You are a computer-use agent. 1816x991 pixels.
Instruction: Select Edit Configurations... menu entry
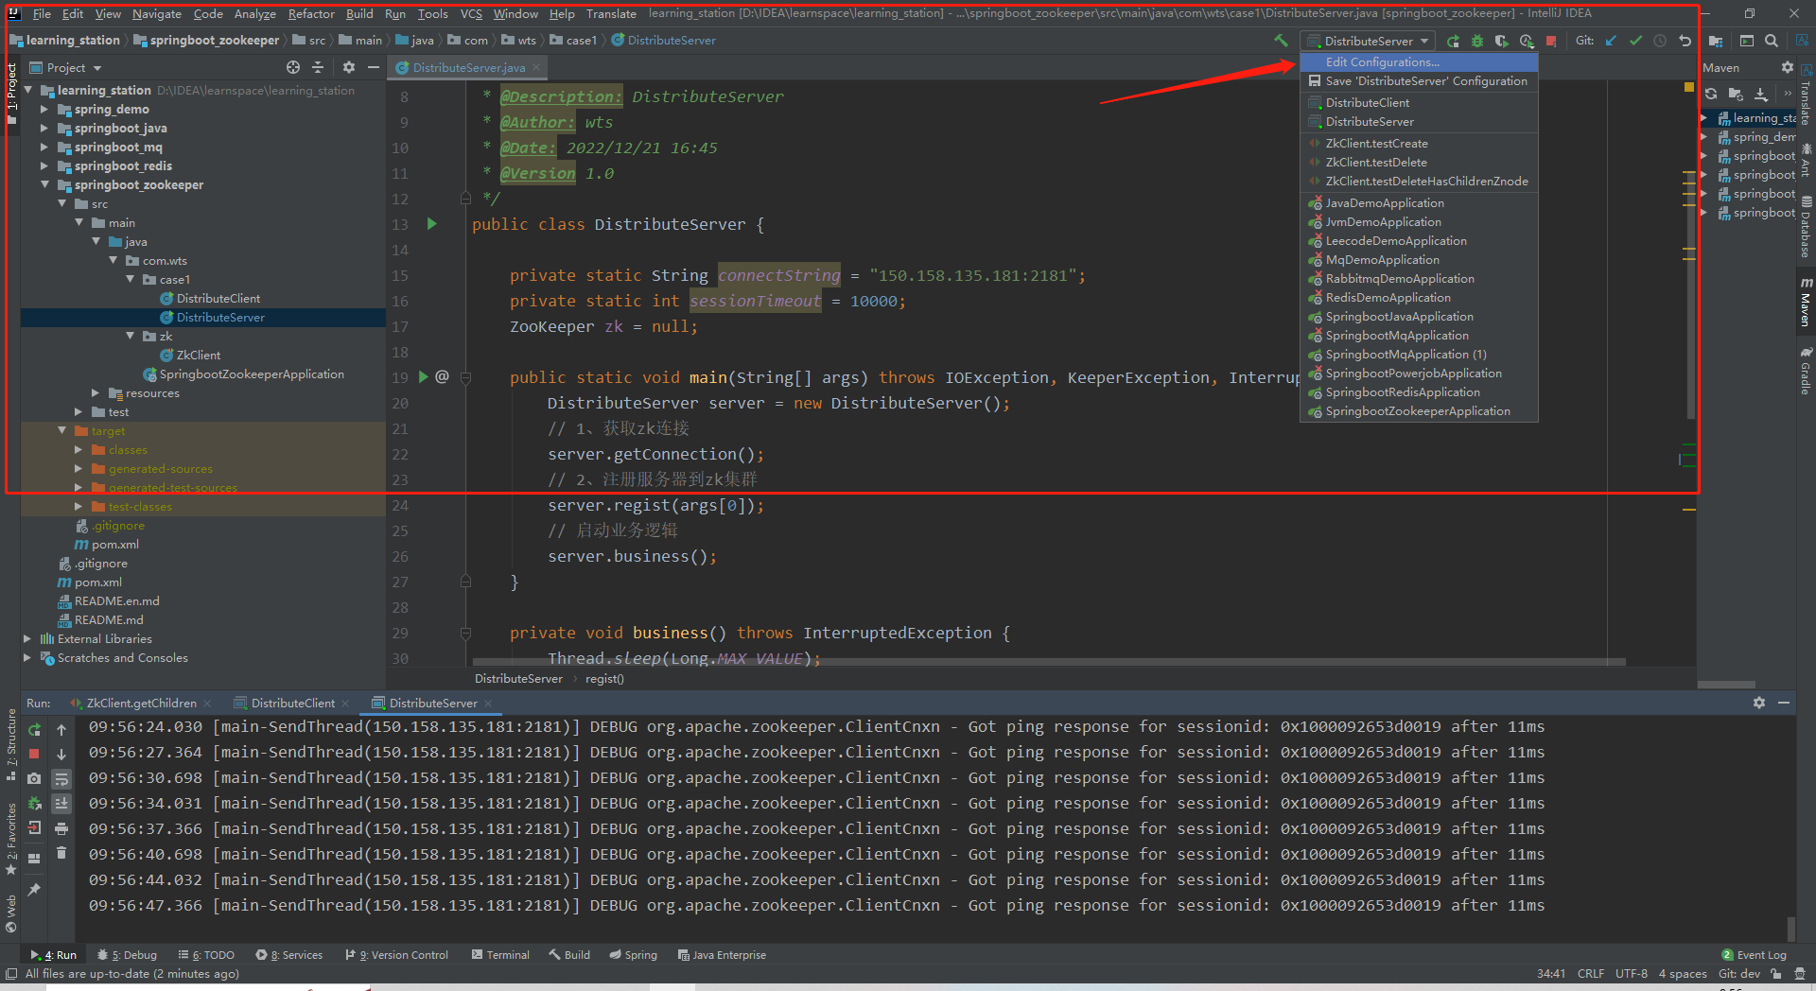click(1419, 61)
